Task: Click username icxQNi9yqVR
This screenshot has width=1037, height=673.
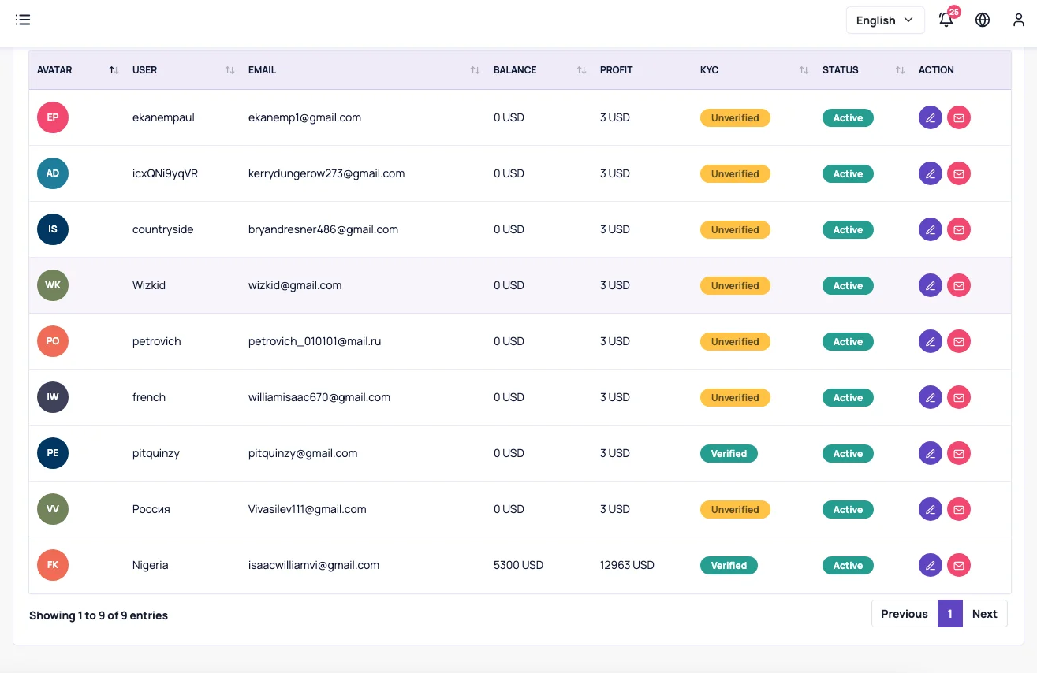Action: 165,173
